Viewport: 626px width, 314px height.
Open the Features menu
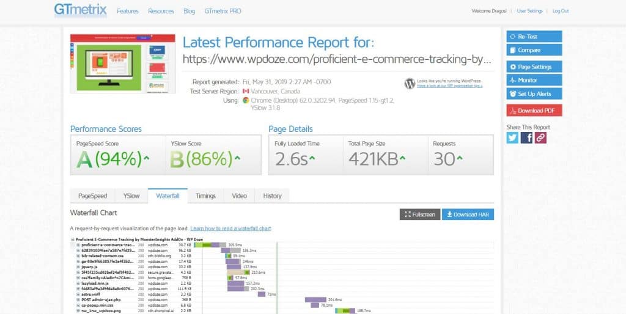[128, 11]
